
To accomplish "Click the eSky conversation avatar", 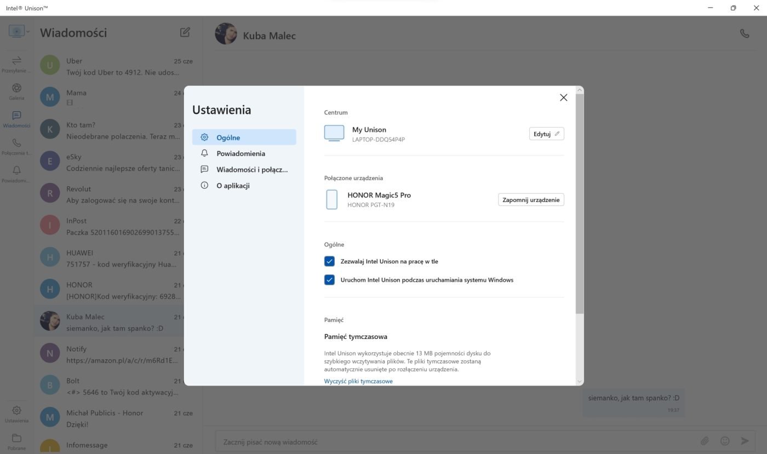I will tap(50, 161).
